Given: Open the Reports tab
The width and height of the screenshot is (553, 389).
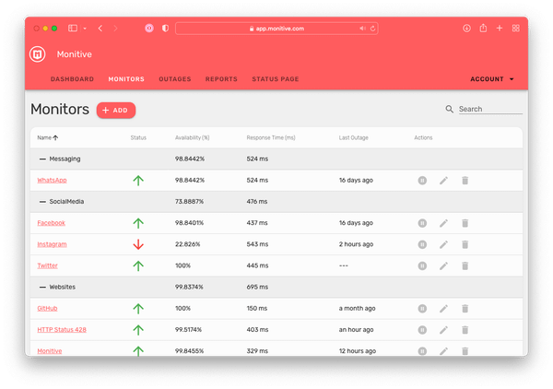Looking at the screenshot, I should (221, 79).
